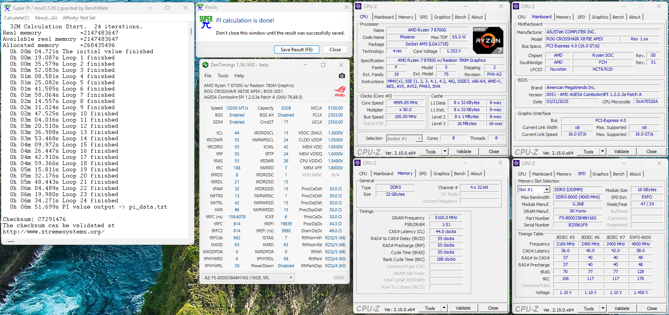669x315 pixels.
Task: Click the red ROG logo in ZenTimings
Action: click(340, 91)
